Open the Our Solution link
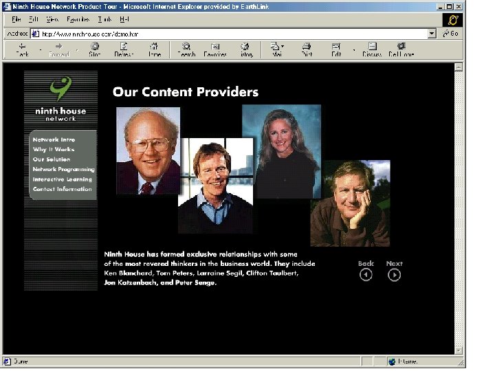Image resolution: width=495 pixels, height=371 pixels. click(52, 159)
